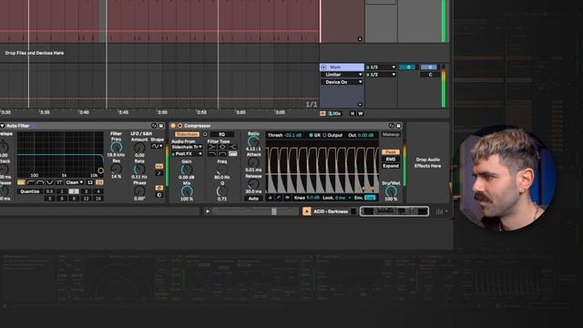This screenshot has height=328, width=583.
Task: Adjust the Compressor Ratio knob
Action: point(253,142)
